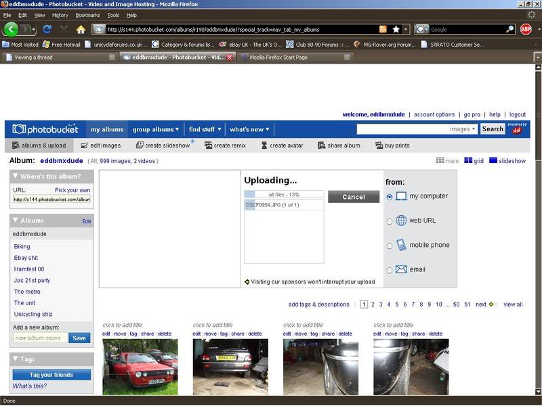Open albums & upload toolbar item

point(39,145)
